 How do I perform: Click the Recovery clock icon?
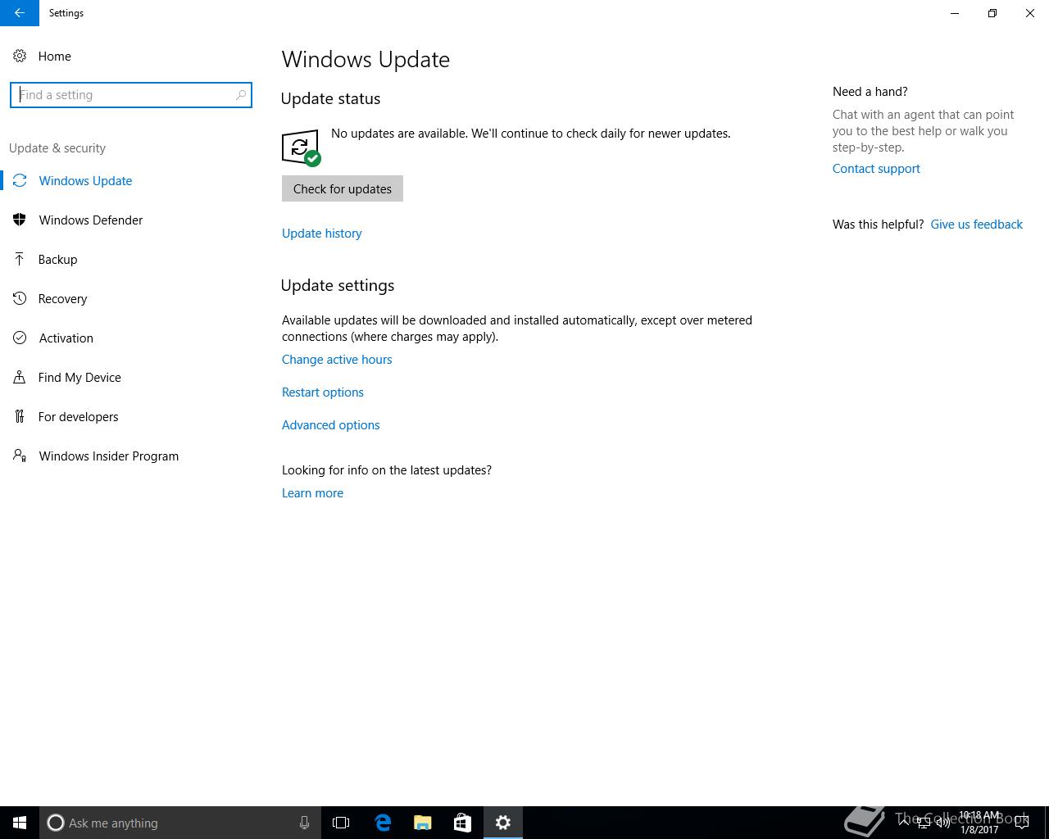click(x=20, y=298)
